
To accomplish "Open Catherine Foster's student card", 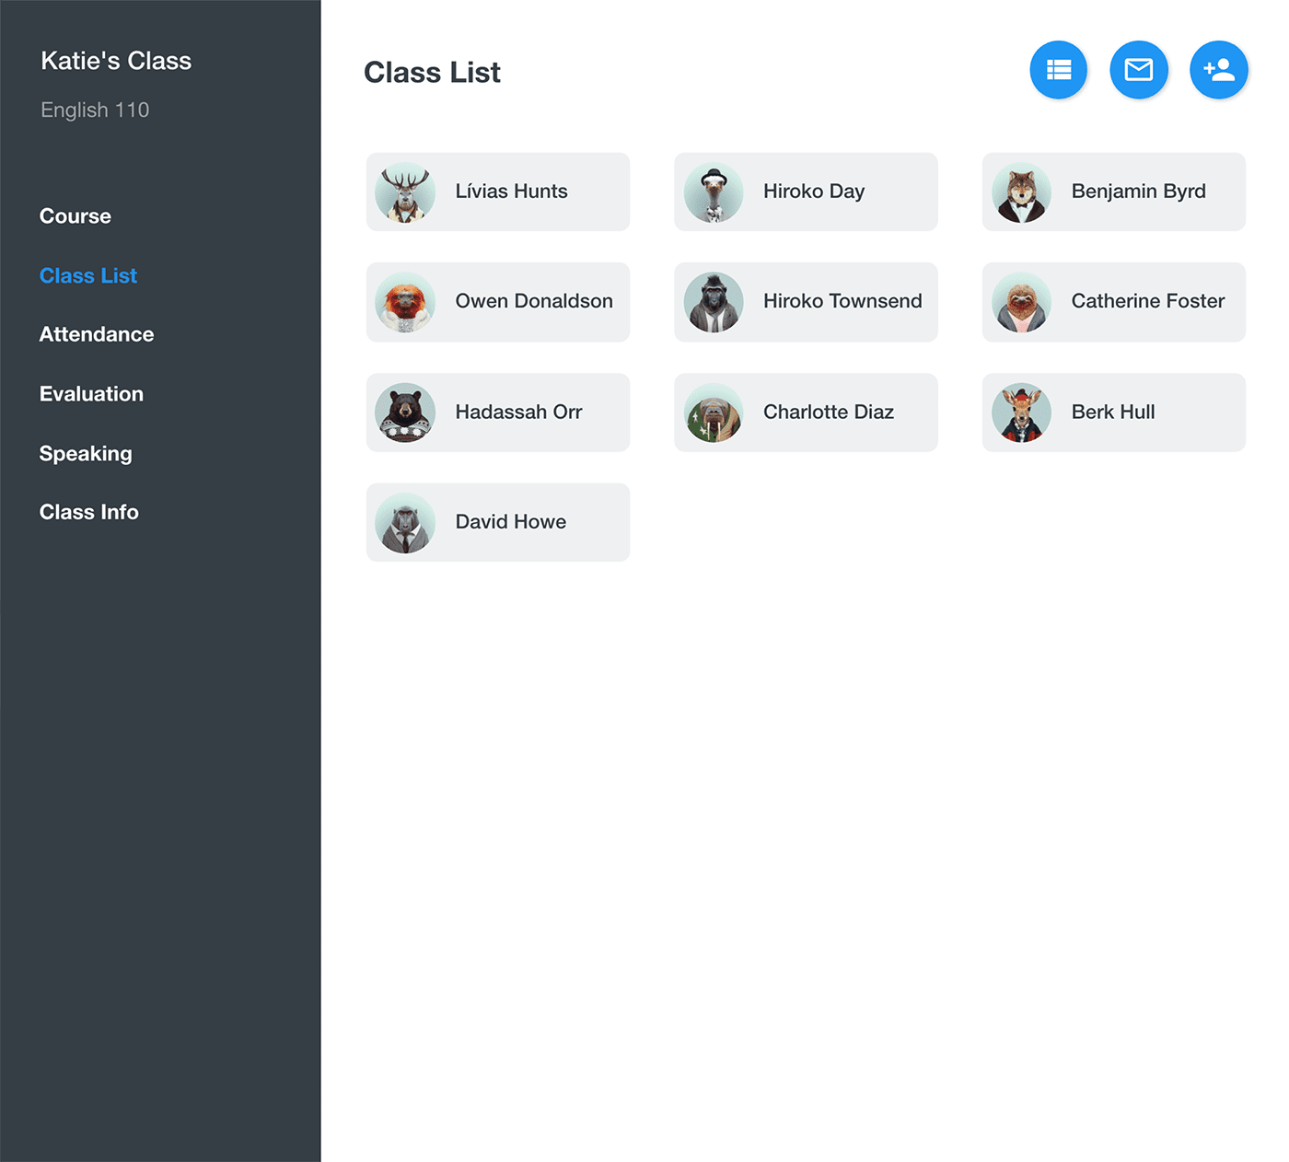I will pyautogui.click(x=1113, y=302).
